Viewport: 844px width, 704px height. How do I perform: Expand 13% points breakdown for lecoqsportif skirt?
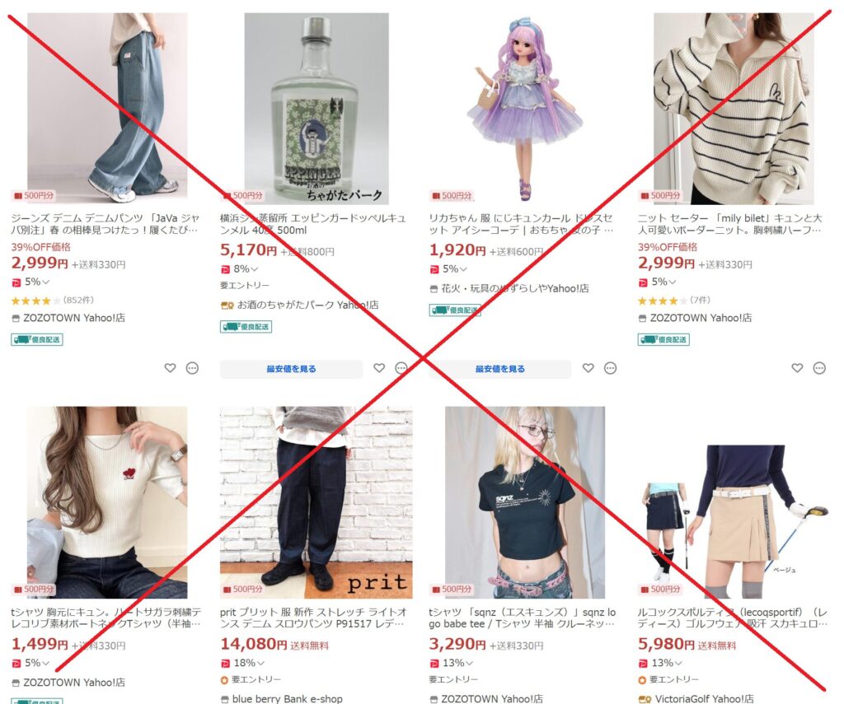pos(660,663)
